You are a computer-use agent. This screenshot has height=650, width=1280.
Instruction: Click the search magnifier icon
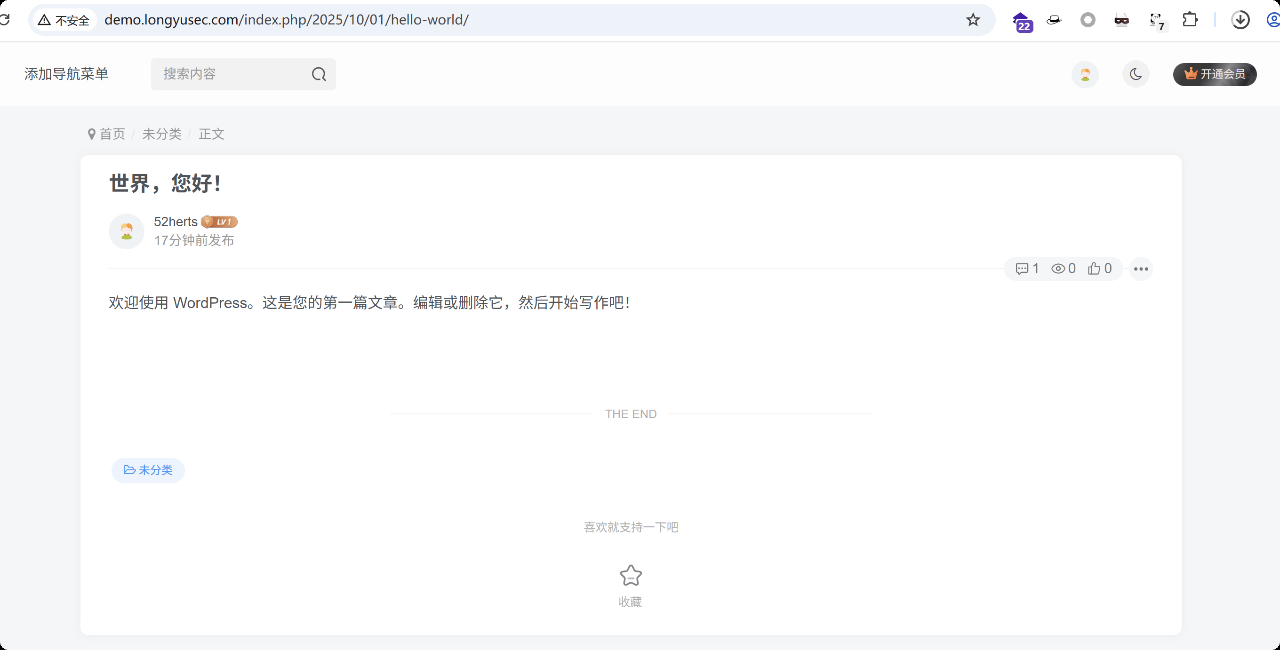click(x=319, y=74)
